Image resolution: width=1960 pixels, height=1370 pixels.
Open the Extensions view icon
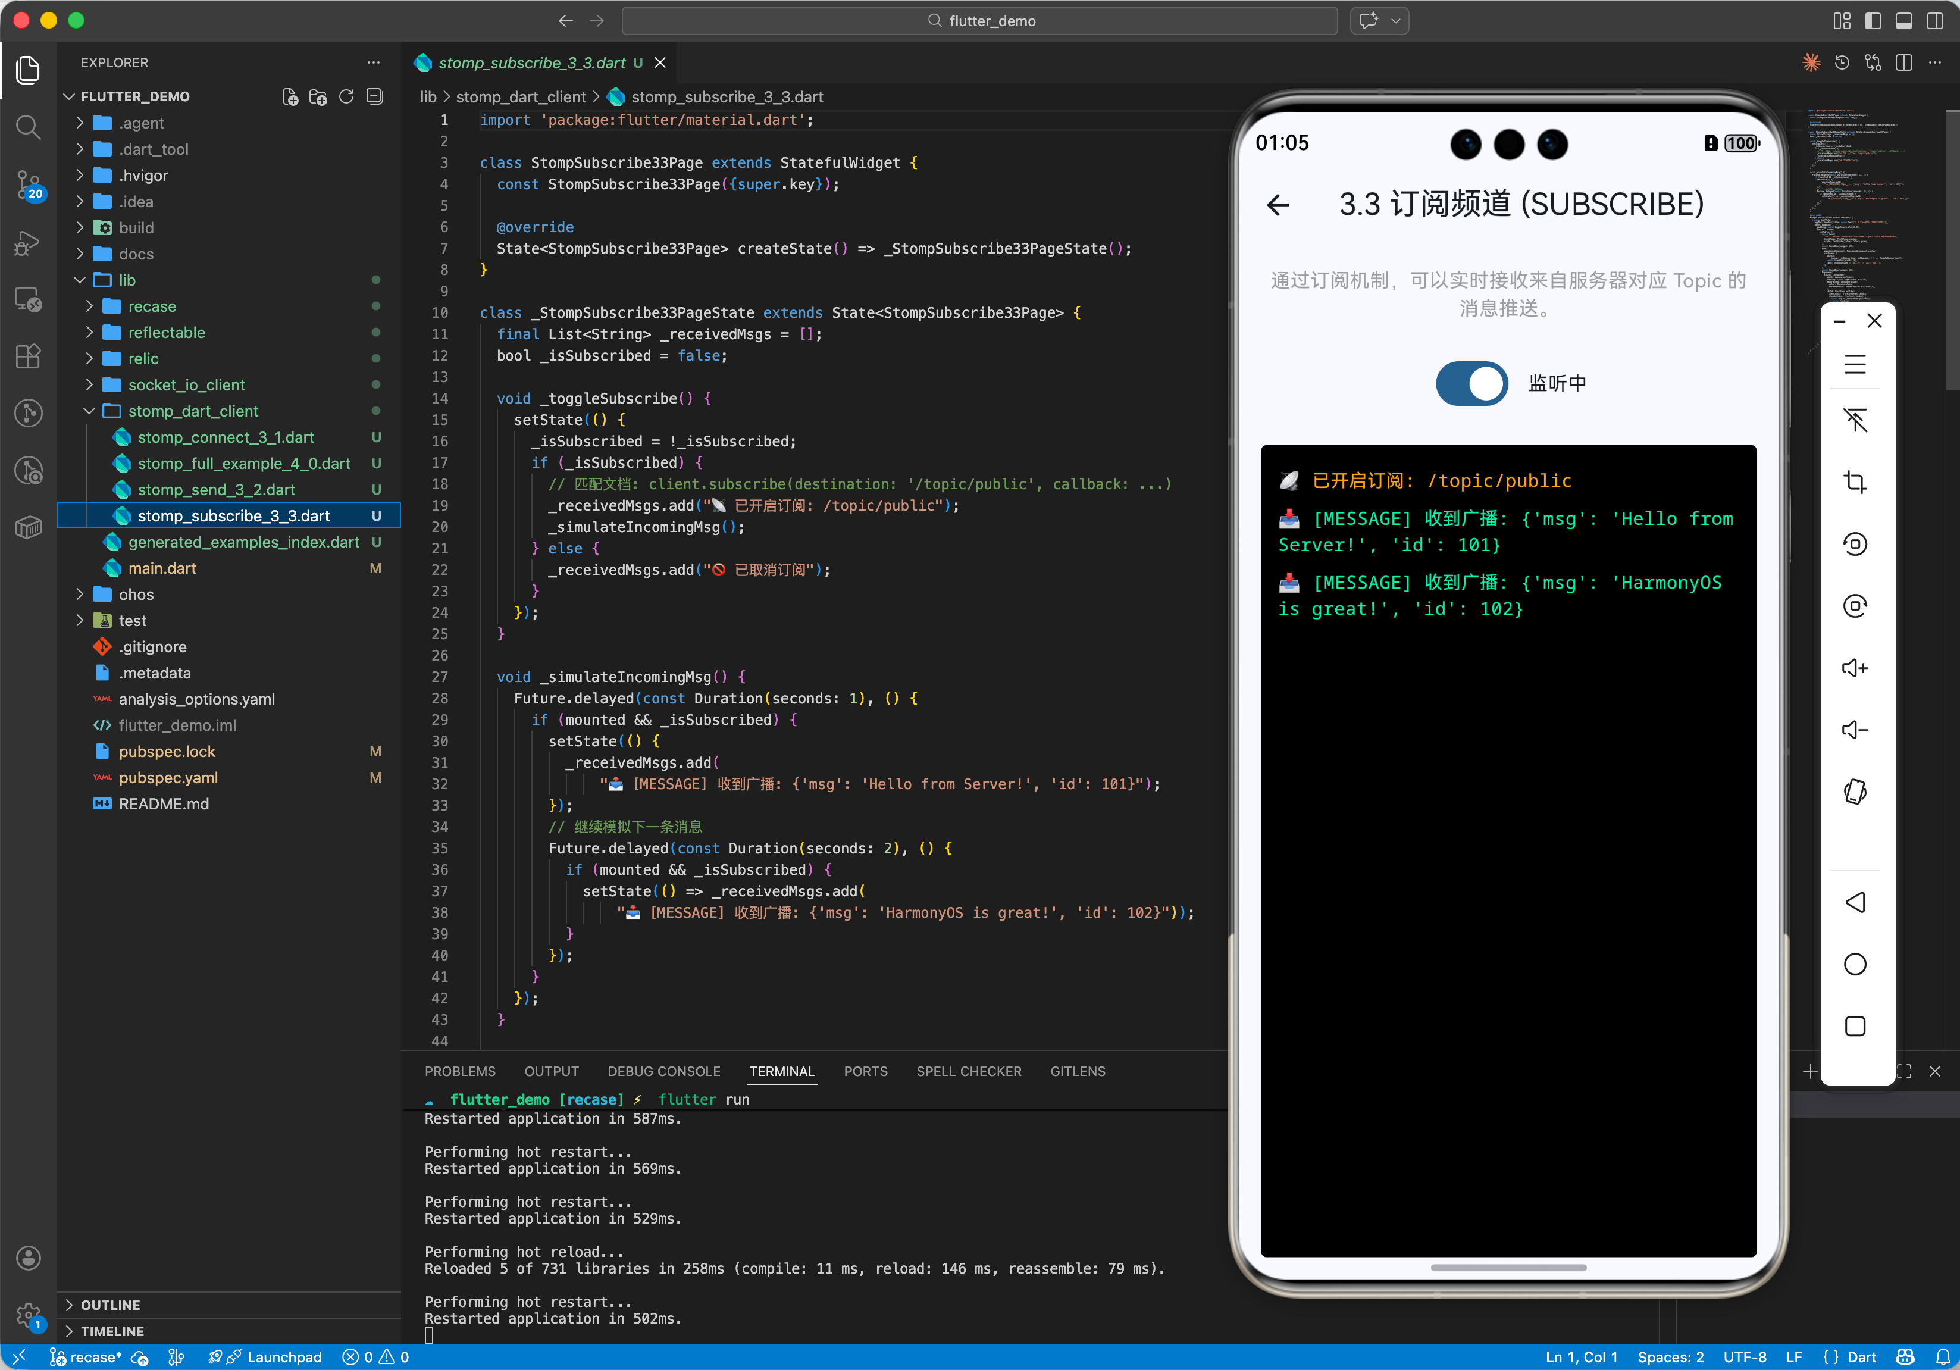[28, 356]
